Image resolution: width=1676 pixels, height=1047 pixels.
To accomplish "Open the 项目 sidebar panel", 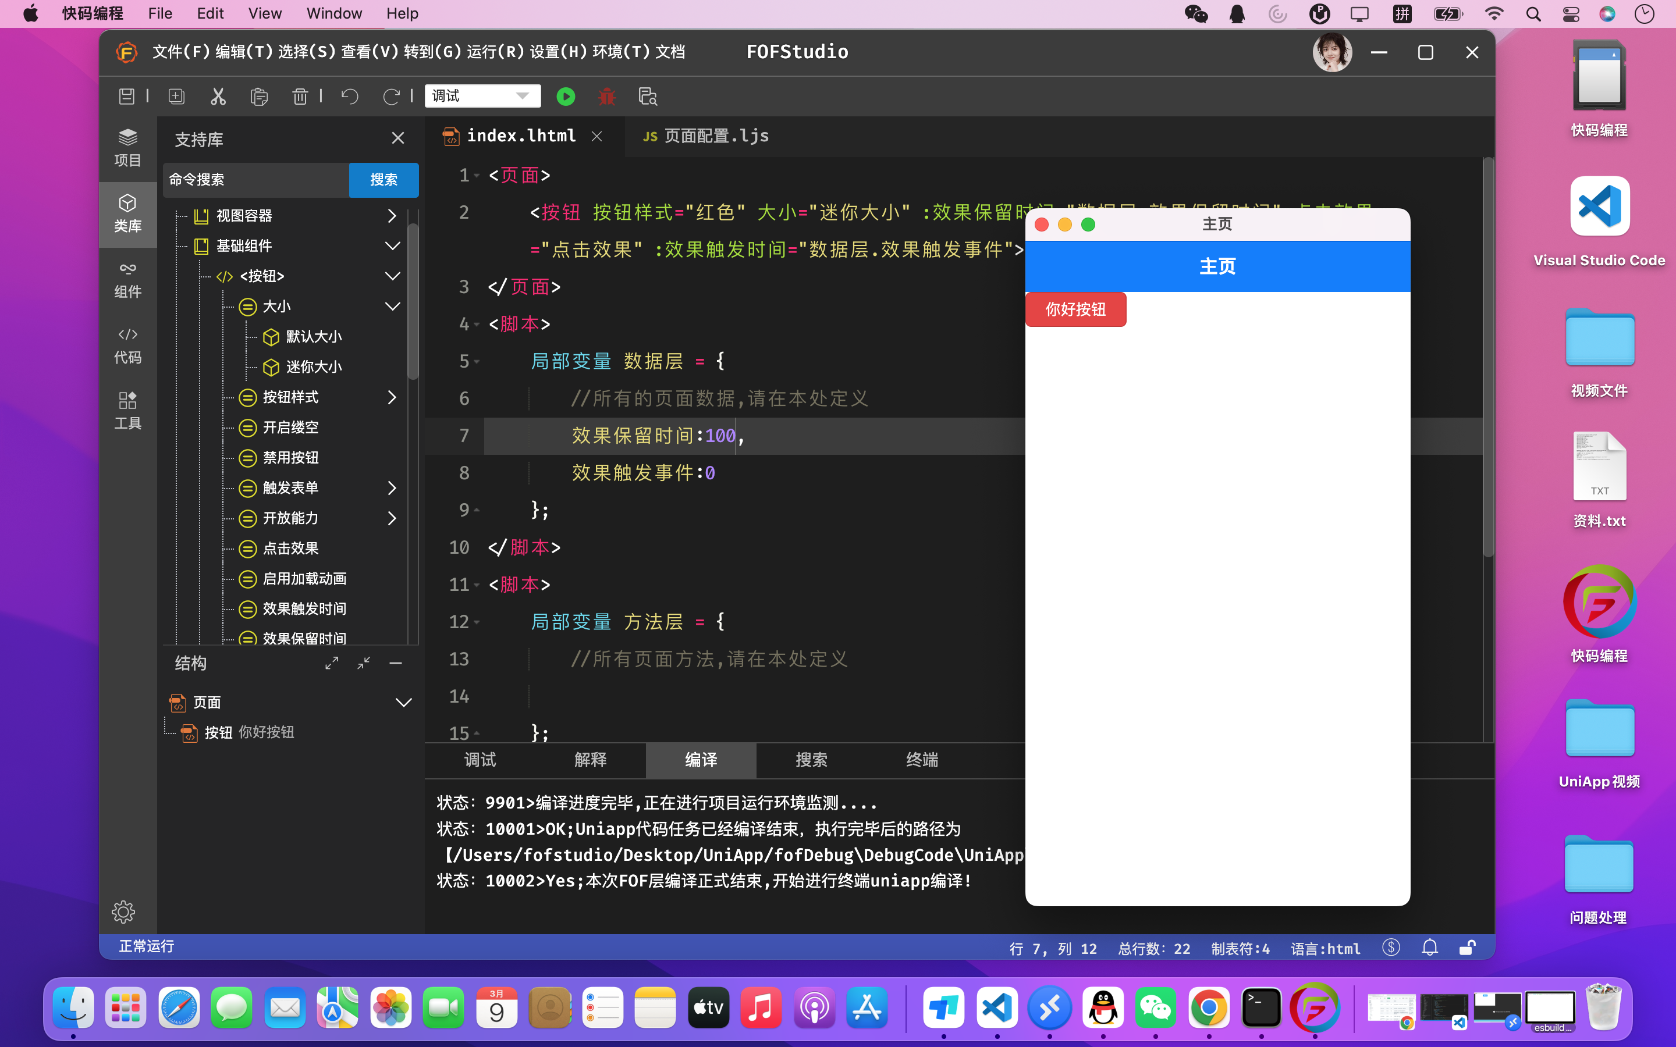I will [x=127, y=148].
